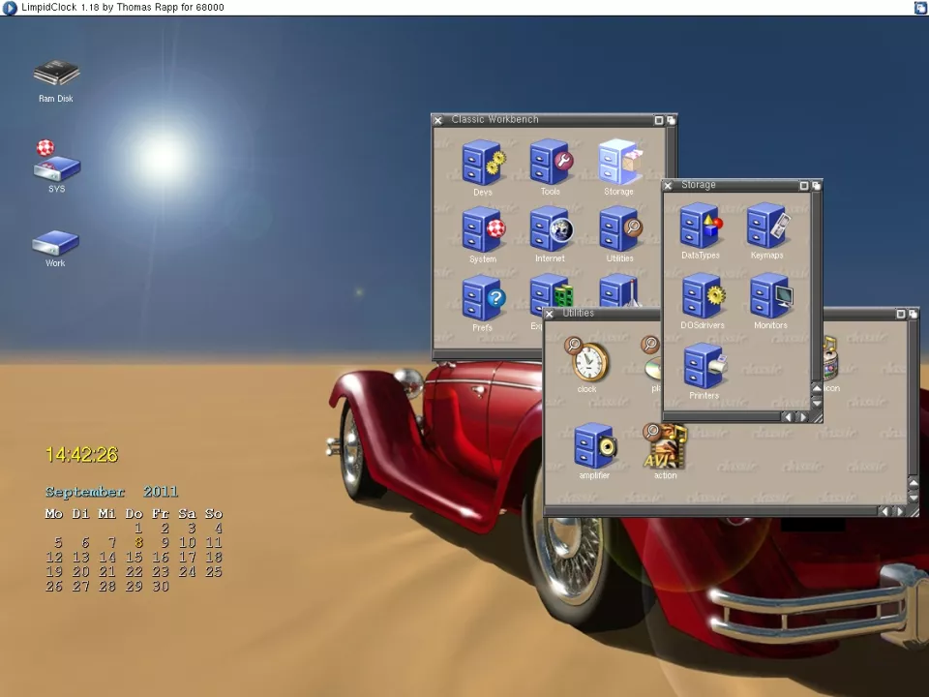Select the AVI action icon

pos(665,446)
